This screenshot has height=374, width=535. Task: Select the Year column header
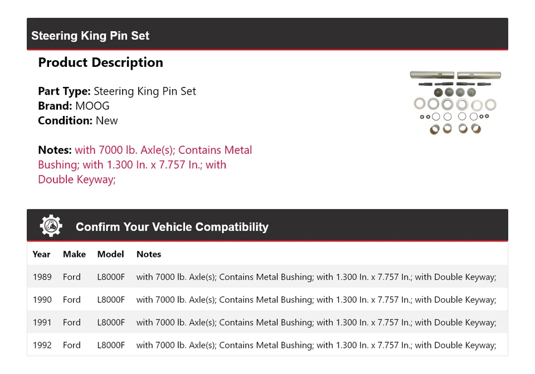coord(41,254)
